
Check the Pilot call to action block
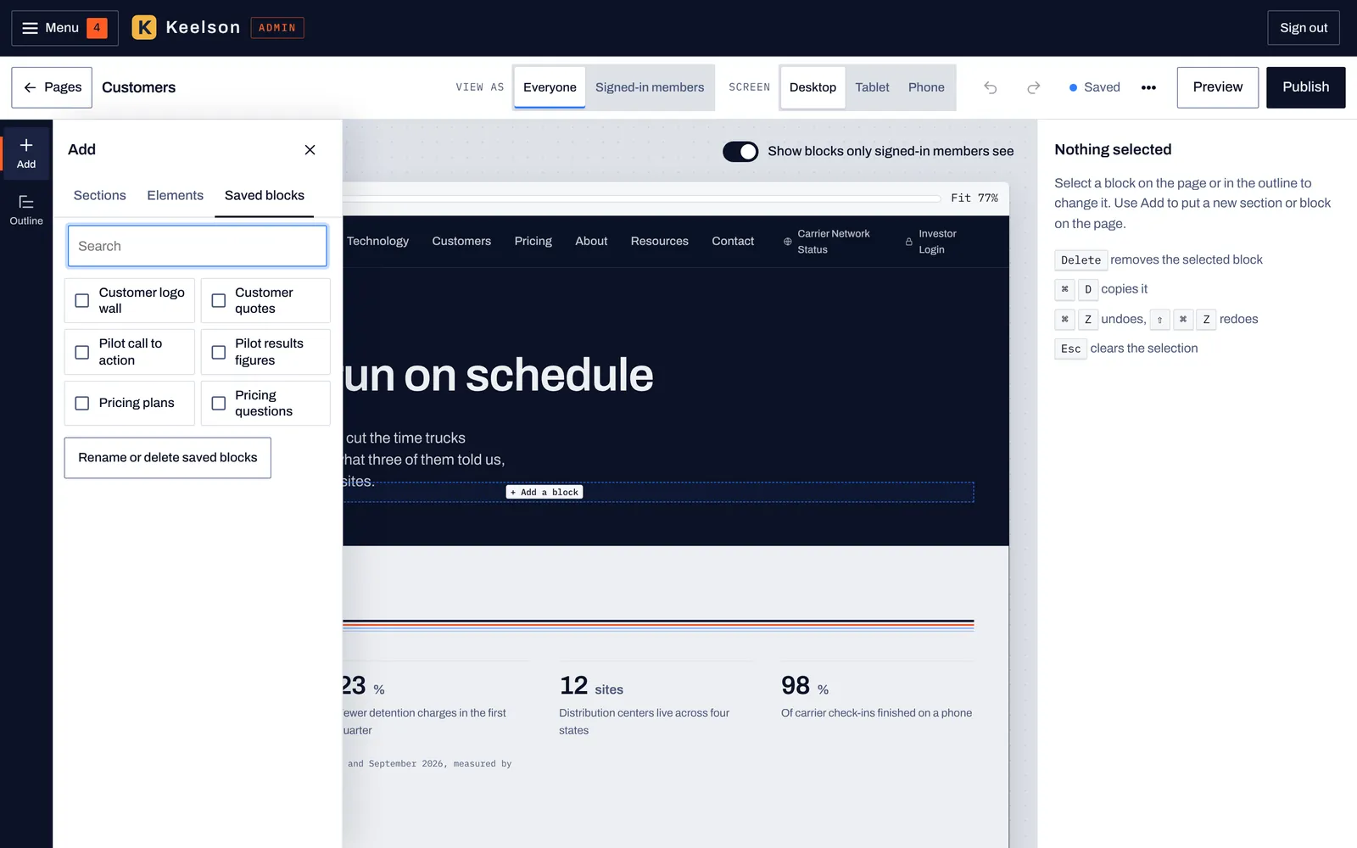click(x=130, y=352)
